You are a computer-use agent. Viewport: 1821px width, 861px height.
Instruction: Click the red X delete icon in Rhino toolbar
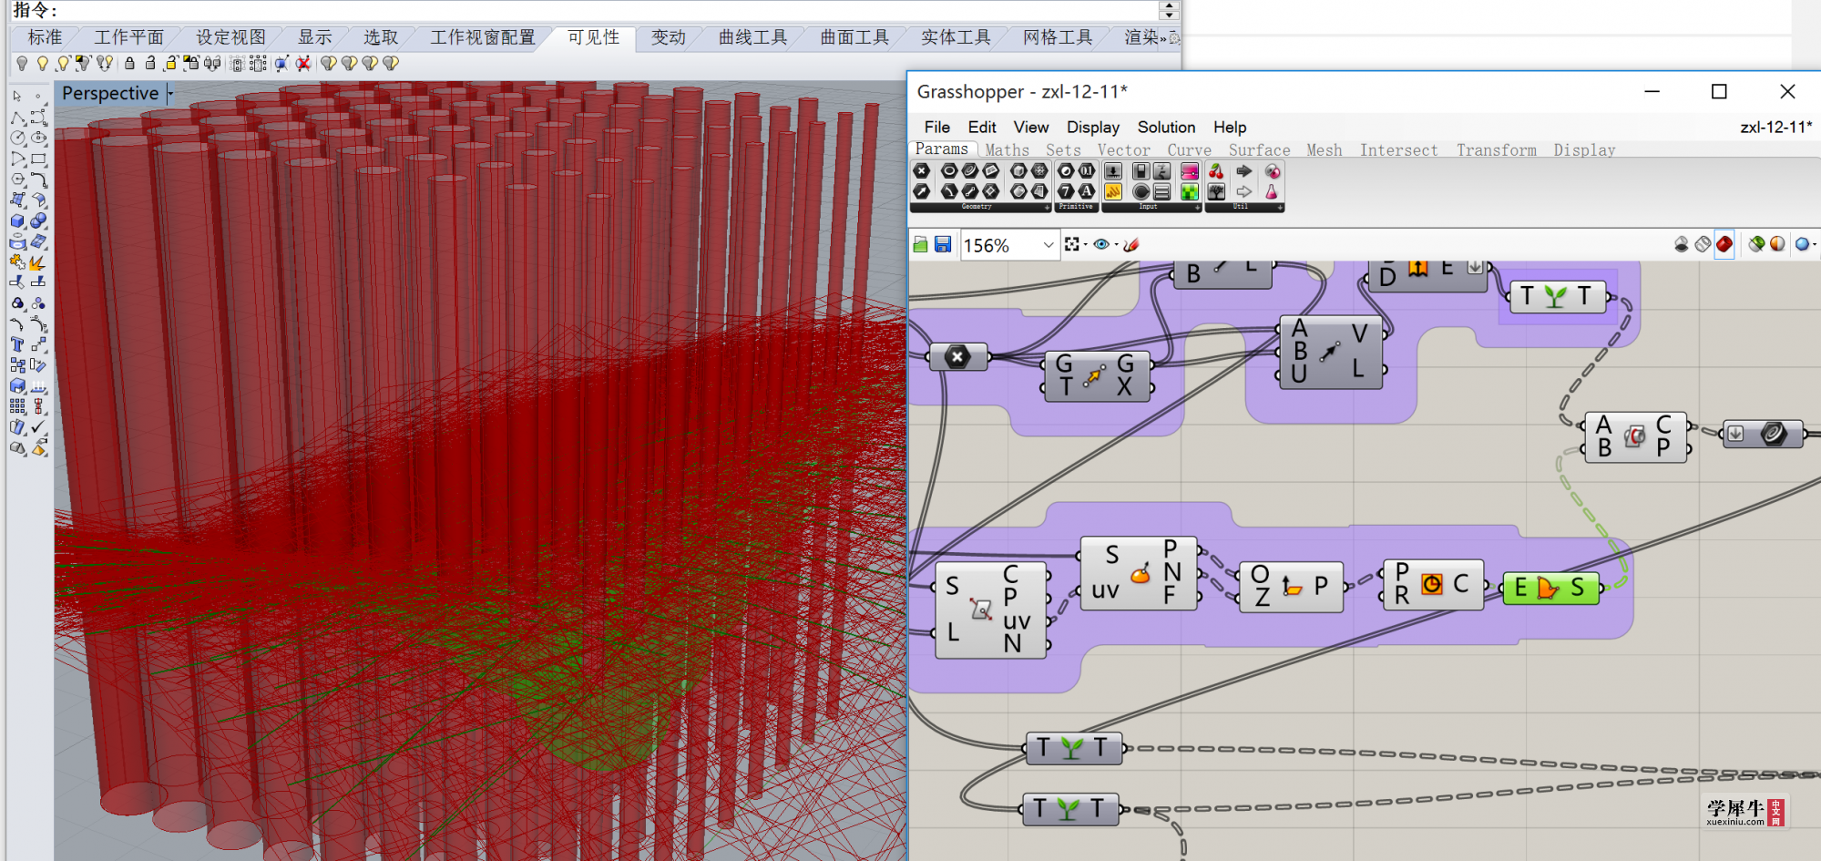pos(303,63)
